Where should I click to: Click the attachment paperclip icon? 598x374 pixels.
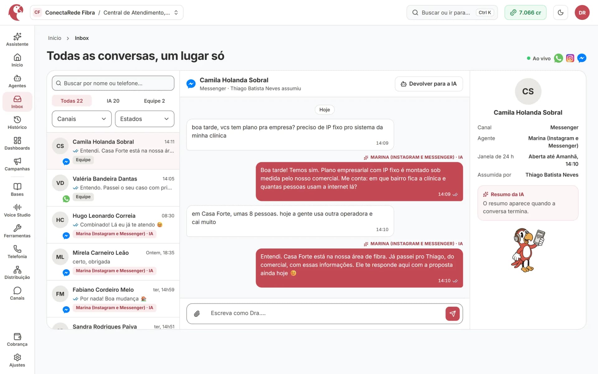click(x=197, y=314)
